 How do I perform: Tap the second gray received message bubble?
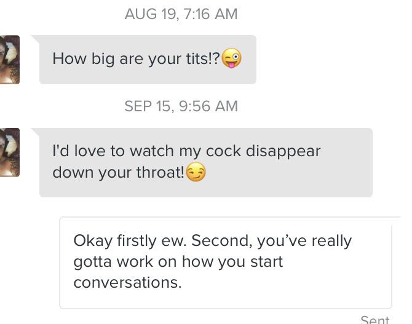point(206,162)
